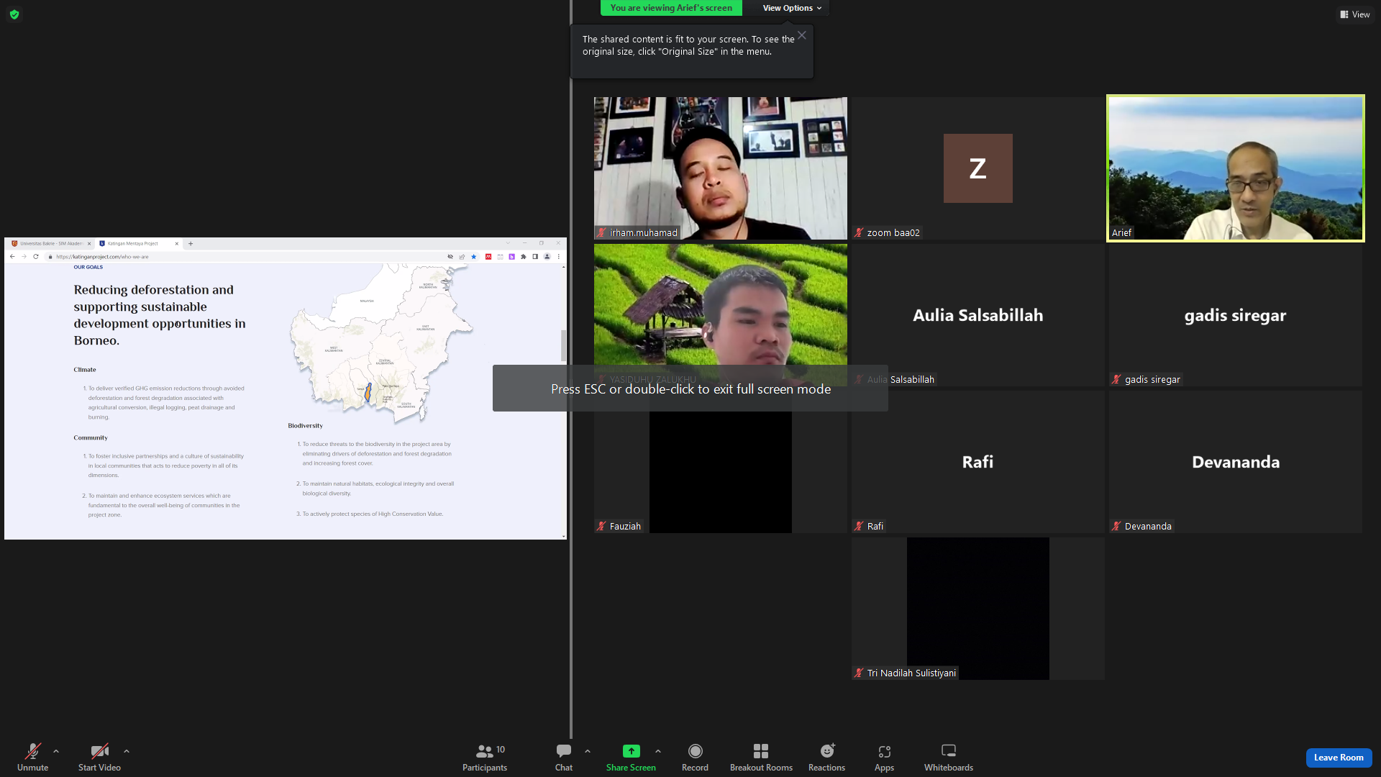Open the Reactions menu
Image resolution: width=1381 pixels, height=777 pixels.
(x=827, y=757)
